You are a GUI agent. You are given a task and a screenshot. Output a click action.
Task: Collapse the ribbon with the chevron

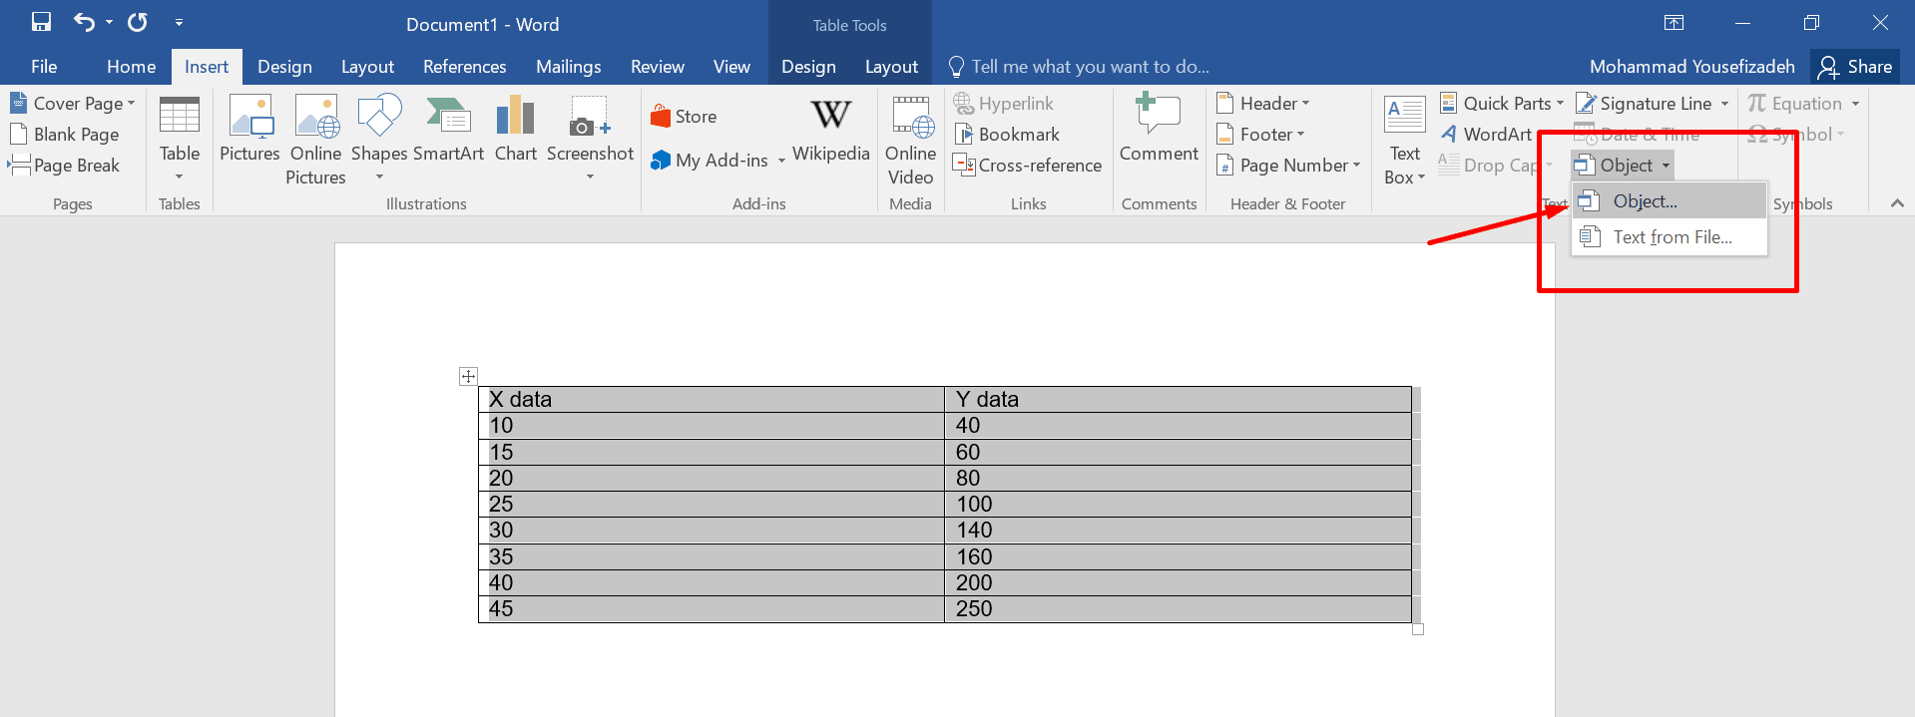click(x=1897, y=203)
